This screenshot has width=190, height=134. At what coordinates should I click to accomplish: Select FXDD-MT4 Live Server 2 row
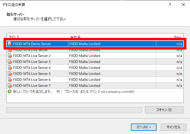(x=95, y=56)
